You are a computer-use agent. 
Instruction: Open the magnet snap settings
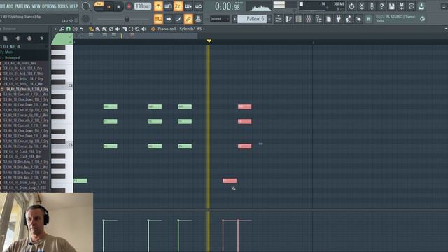(x=69, y=29)
